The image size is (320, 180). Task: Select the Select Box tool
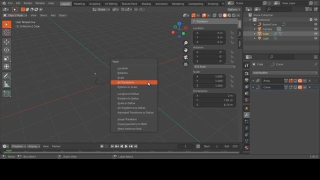tap(6, 24)
